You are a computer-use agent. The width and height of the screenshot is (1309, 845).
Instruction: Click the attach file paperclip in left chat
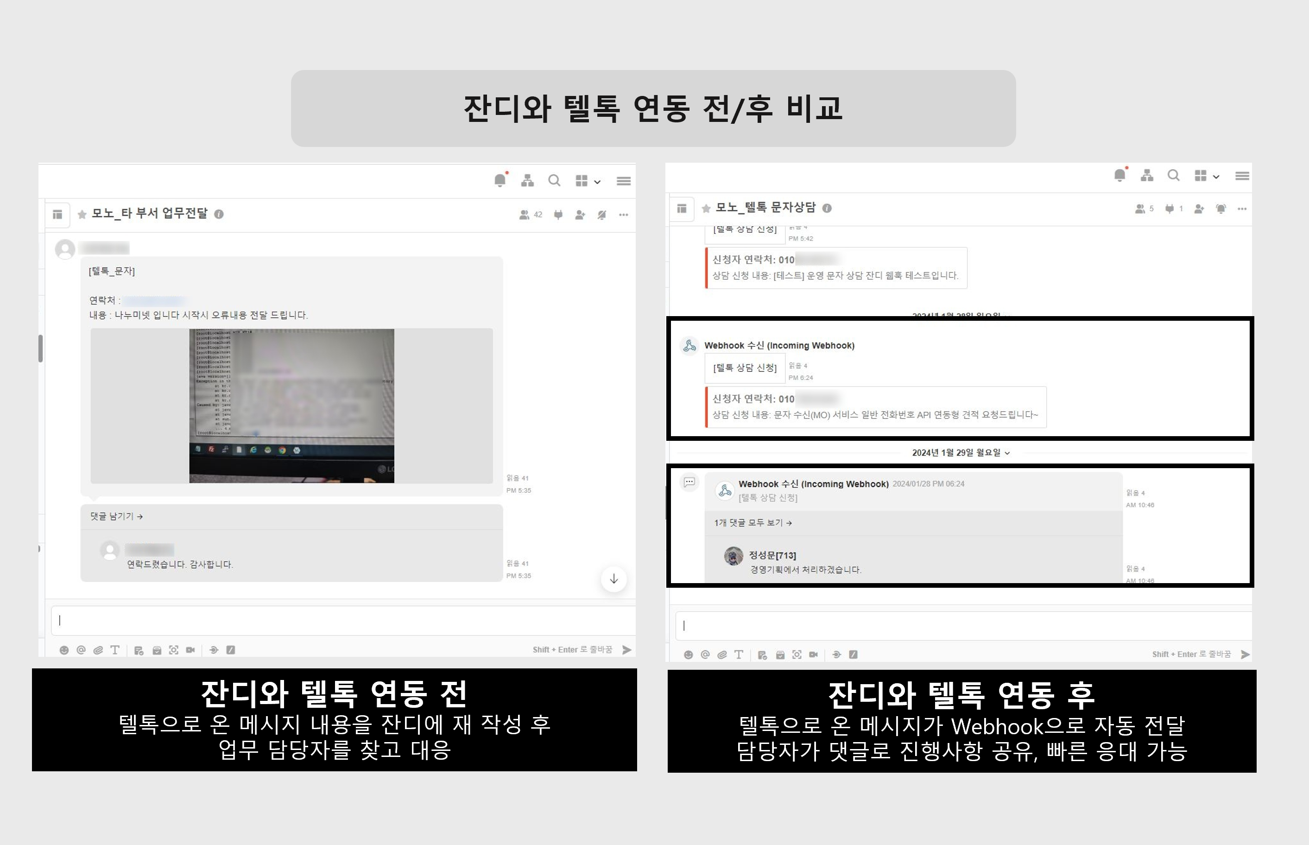[98, 650]
